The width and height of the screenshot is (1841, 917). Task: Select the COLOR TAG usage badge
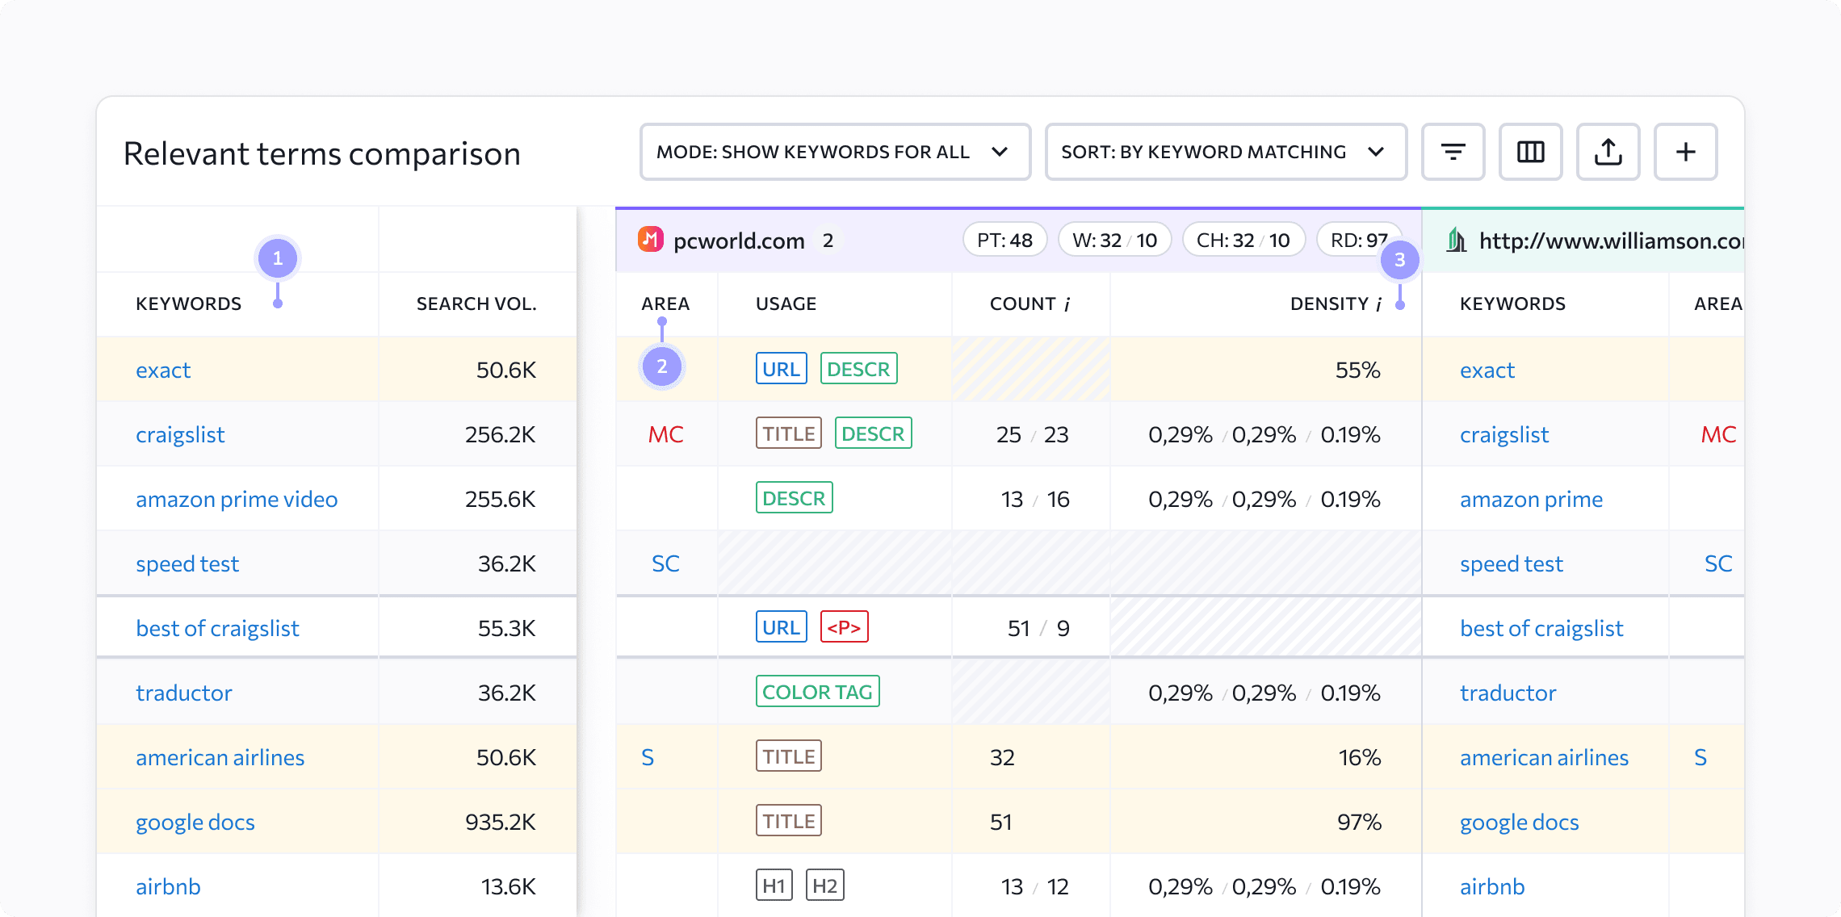tap(817, 692)
